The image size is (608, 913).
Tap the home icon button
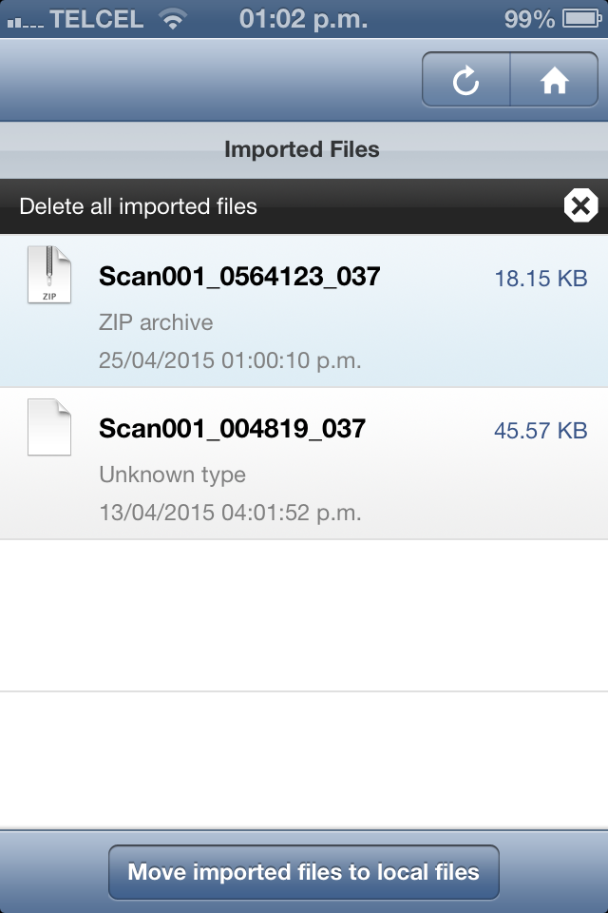click(555, 81)
